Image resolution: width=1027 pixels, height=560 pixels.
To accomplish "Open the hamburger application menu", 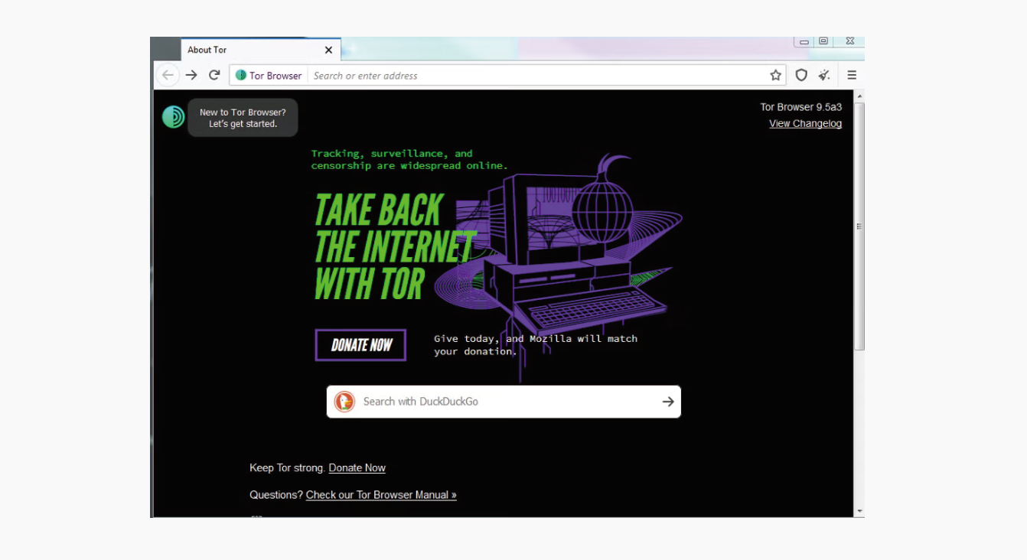I will click(852, 75).
